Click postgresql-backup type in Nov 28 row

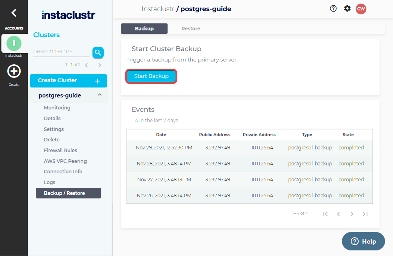pyautogui.click(x=310, y=164)
